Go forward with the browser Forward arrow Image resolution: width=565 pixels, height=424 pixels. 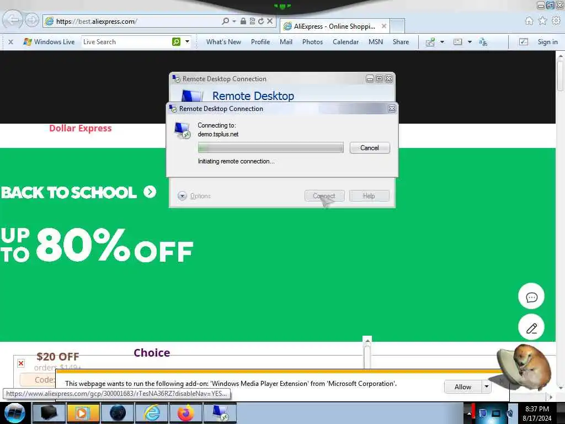(31, 20)
